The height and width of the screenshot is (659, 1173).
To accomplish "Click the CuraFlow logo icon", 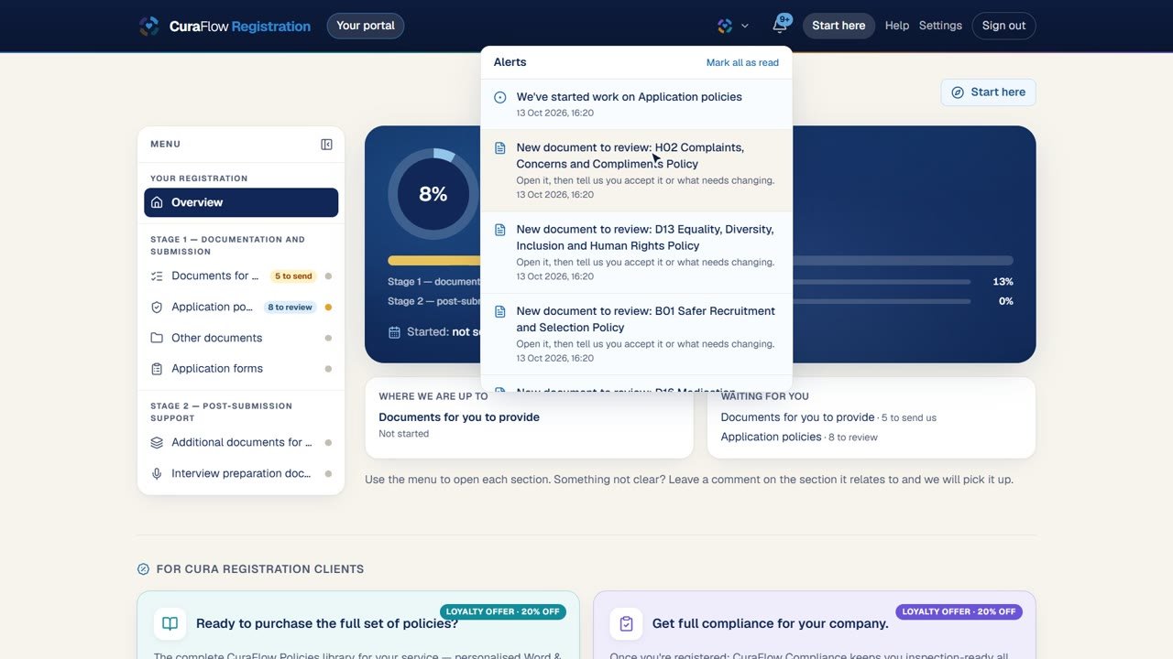I will pos(149,26).
